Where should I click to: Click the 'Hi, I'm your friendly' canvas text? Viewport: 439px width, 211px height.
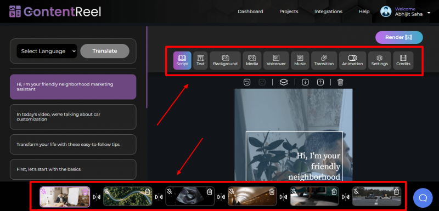pyautogui.click(x=314, y=166)
